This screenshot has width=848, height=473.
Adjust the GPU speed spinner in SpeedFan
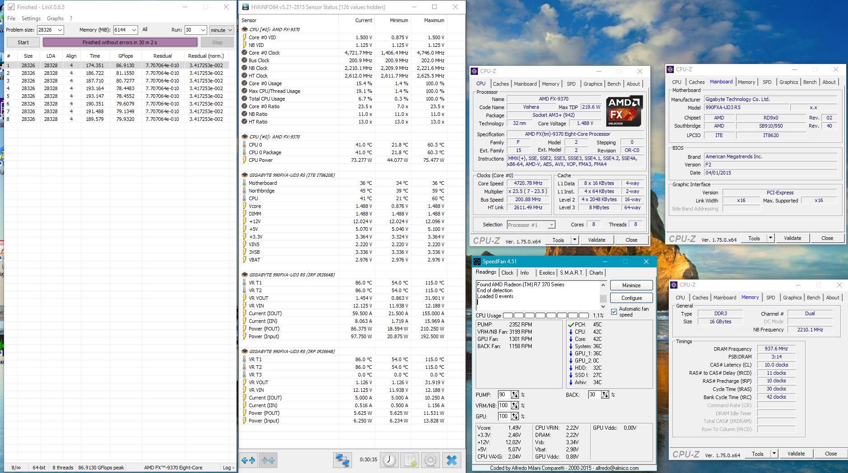coord(515,416)
